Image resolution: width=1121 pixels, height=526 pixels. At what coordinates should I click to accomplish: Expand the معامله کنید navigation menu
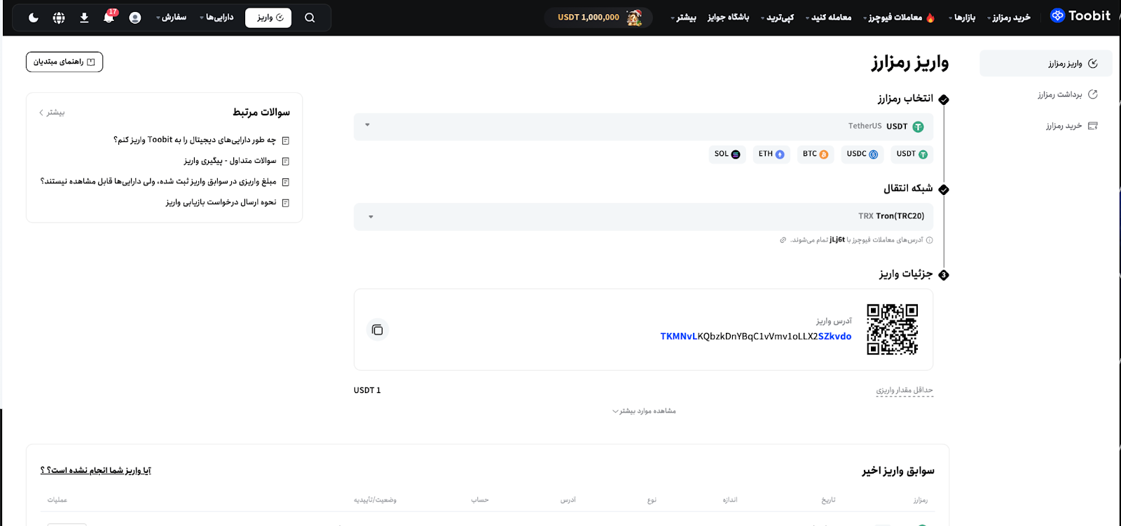click(828, 17)
